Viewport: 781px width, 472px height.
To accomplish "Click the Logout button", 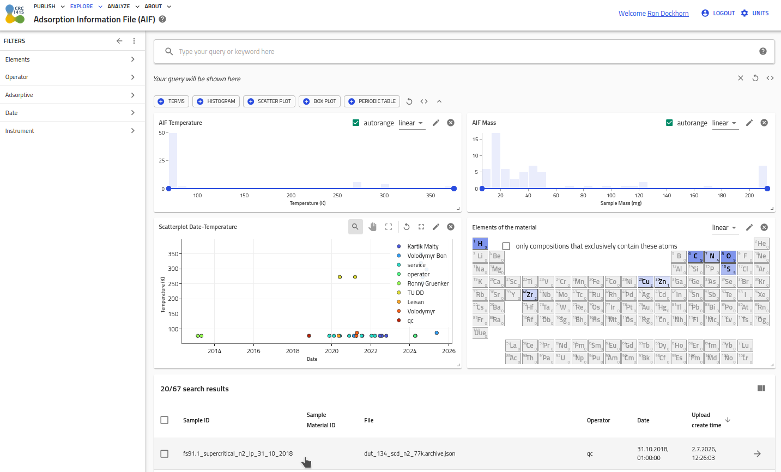I will (x=718, y=13).
